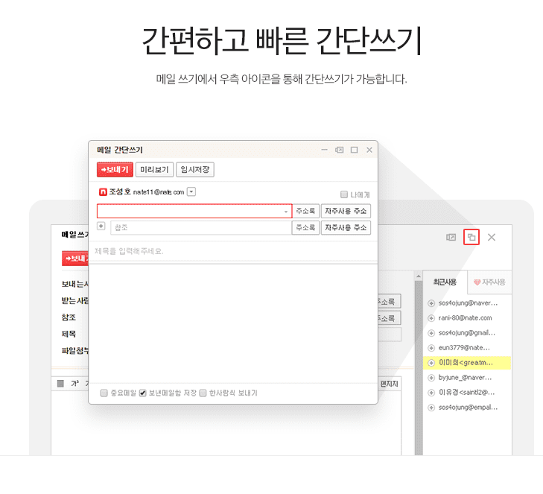Open 자주사용 주소 beside the recipient field
This screenshot has height=494, width=543.
coord(346,211)
